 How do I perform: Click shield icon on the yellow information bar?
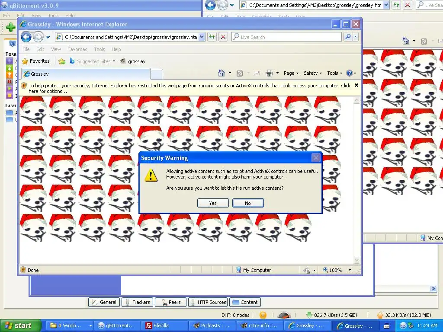pos(24,86)
